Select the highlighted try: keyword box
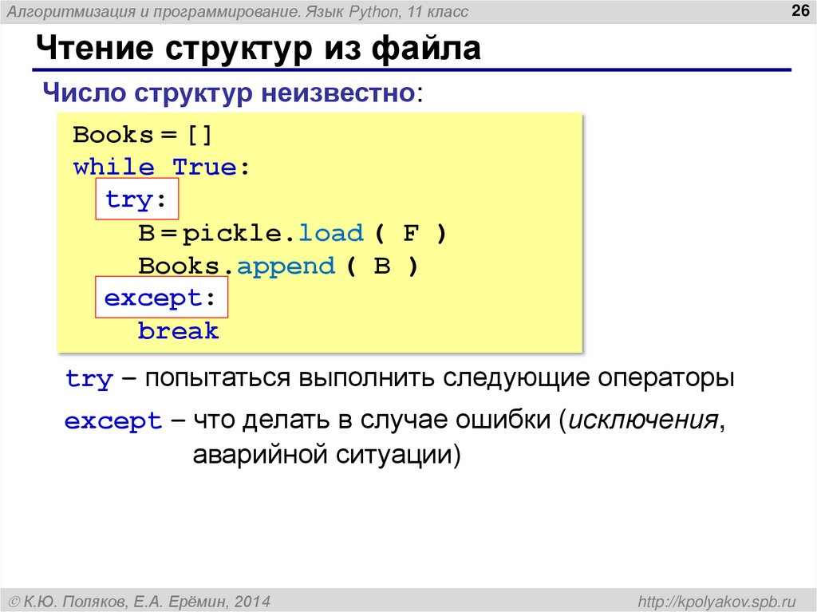The width and height of the screenshot is (817, 612). click(x=136, y=199)
